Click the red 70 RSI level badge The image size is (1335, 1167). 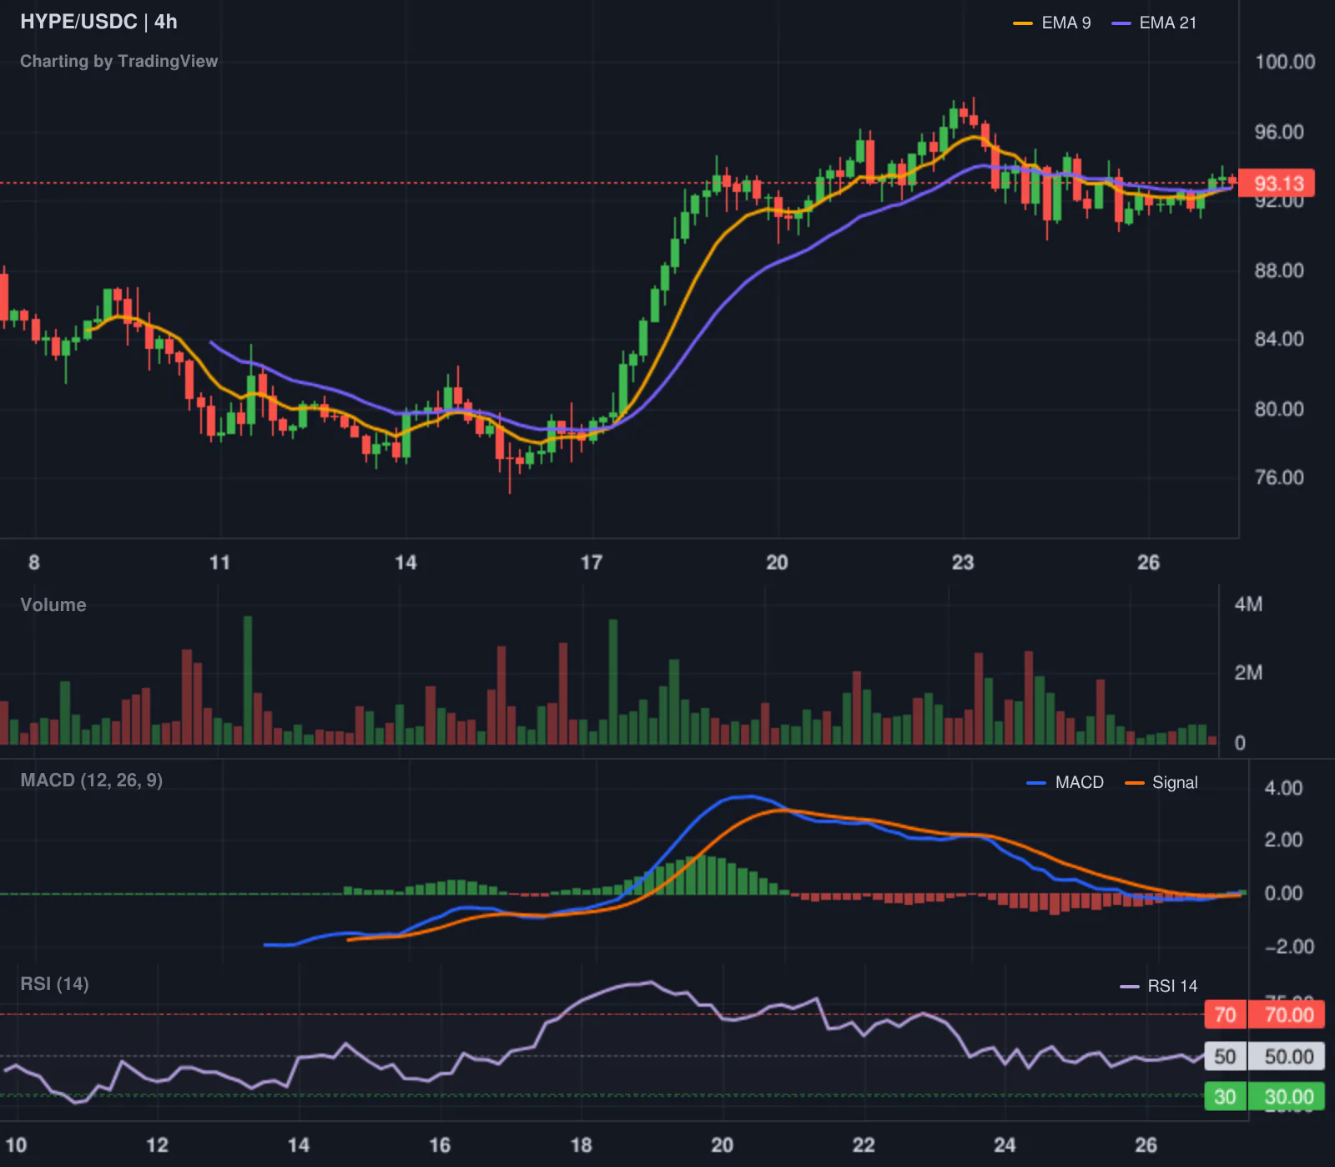point(1225,1015)
